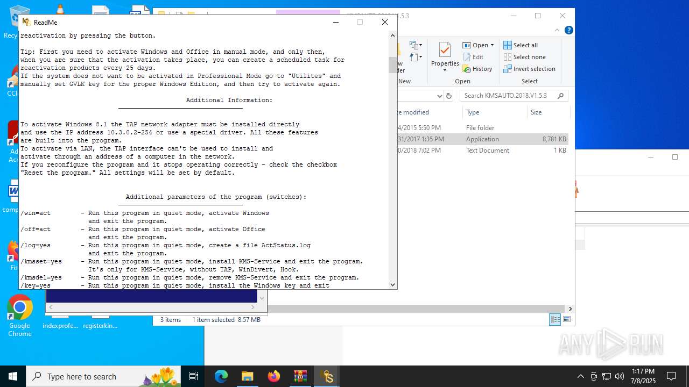Open Google Chrome desktop shortcut
This screenshot has width=689, height=387.
click(19, 316)
